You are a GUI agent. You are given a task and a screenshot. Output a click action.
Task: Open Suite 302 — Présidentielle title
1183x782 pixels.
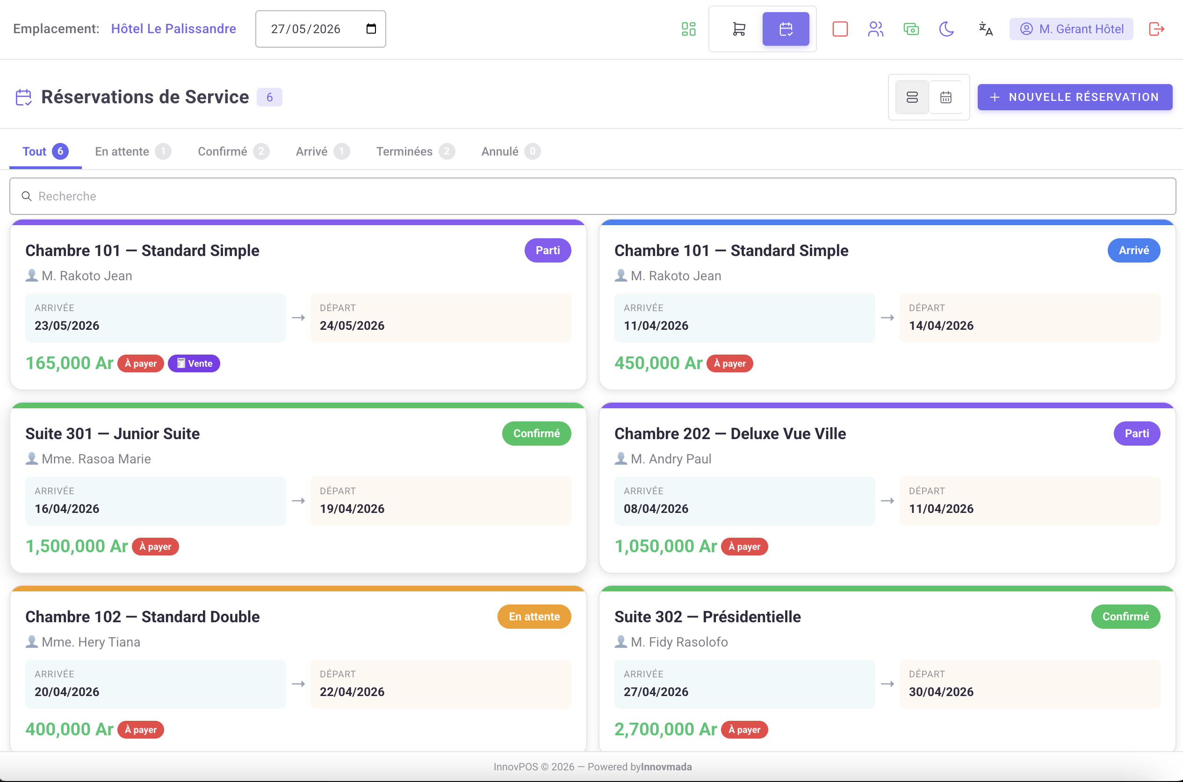[x=707, y=617]
